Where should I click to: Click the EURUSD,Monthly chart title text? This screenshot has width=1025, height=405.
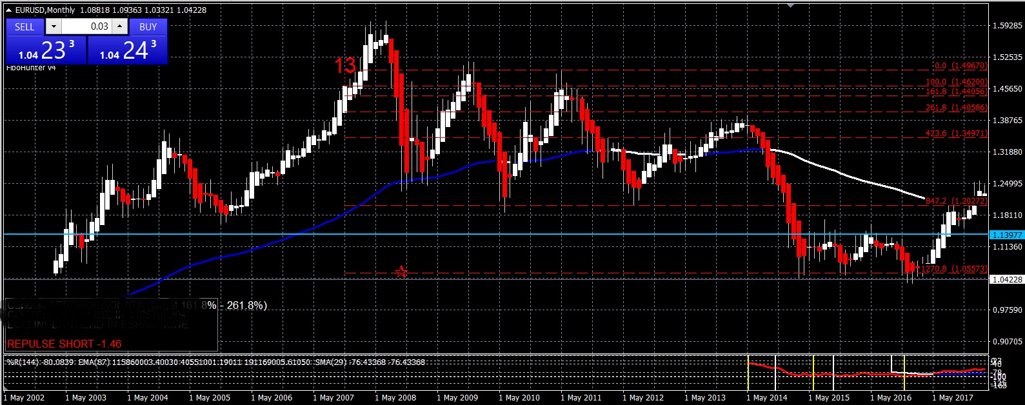coord(45,10)
